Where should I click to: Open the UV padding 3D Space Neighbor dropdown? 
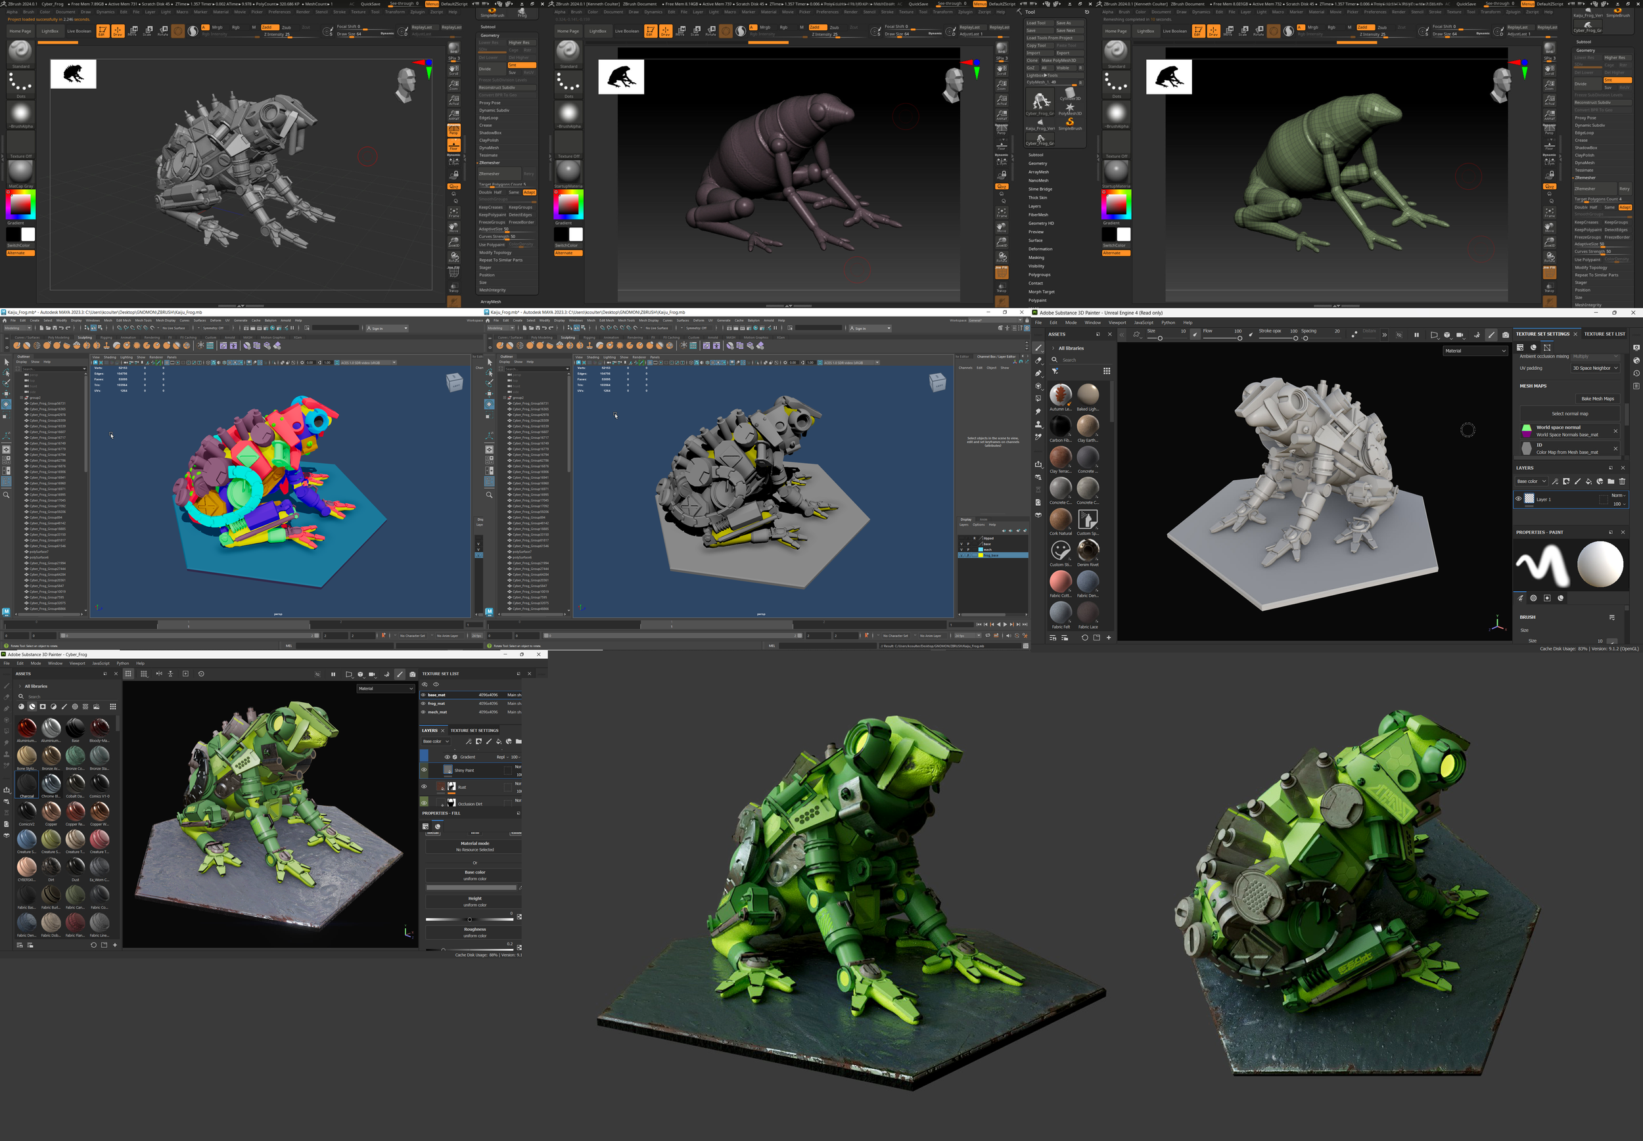click(1594, 368)
